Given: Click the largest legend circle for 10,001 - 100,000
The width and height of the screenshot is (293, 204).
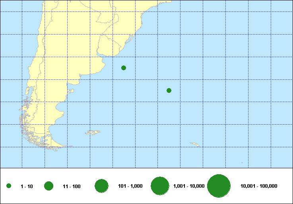Looking at the screenshot, I should (x=219, y=186).
